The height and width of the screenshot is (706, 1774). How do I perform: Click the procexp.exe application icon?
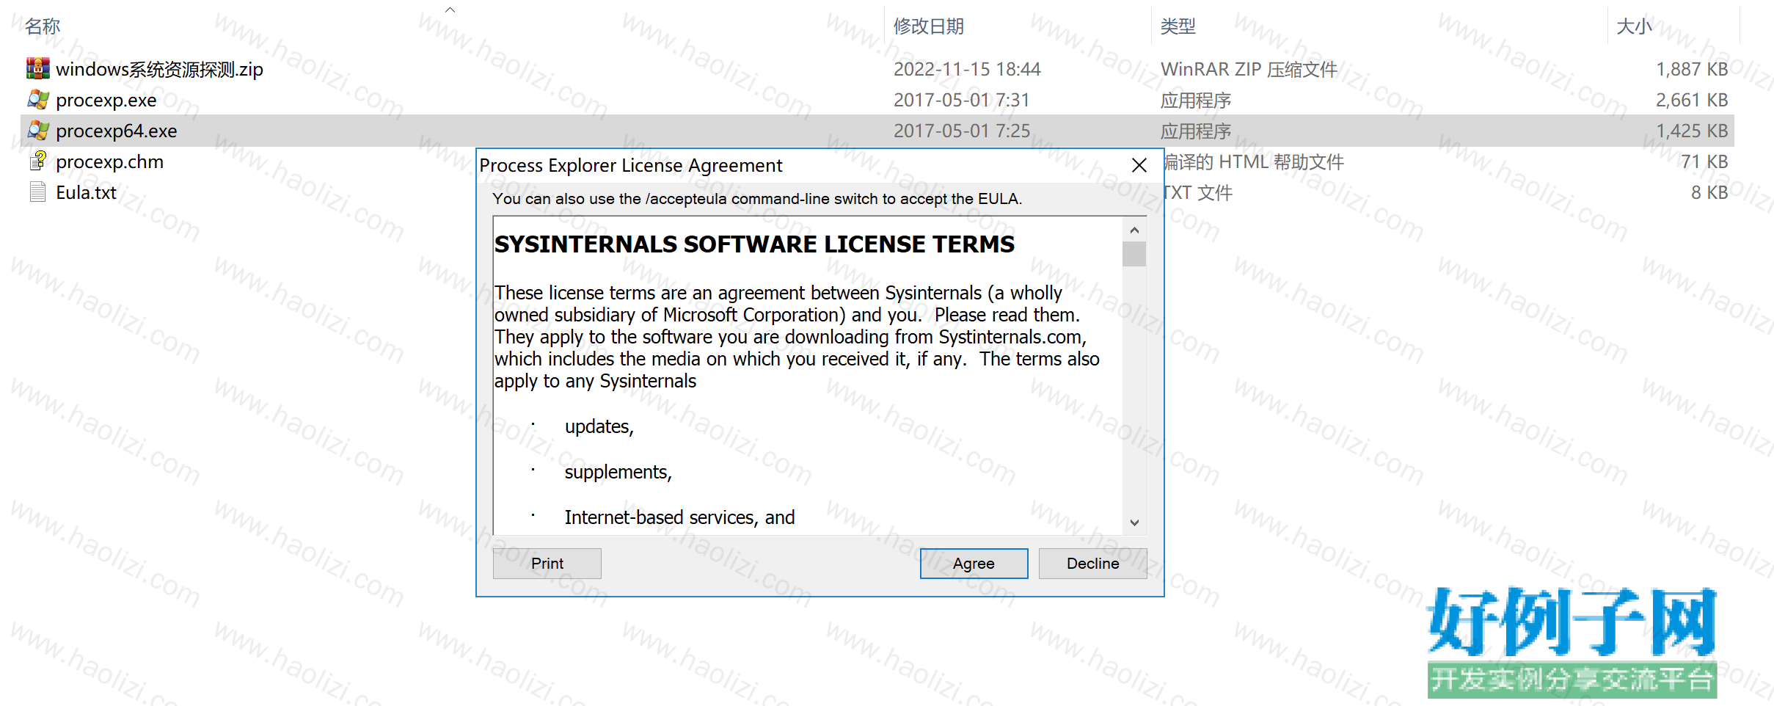click(38, 100)
